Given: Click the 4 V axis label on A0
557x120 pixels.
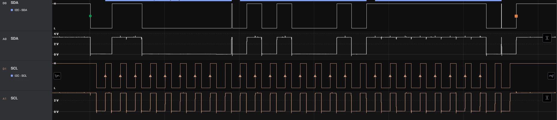Looking at the screenshot, I should coord(56,34).
